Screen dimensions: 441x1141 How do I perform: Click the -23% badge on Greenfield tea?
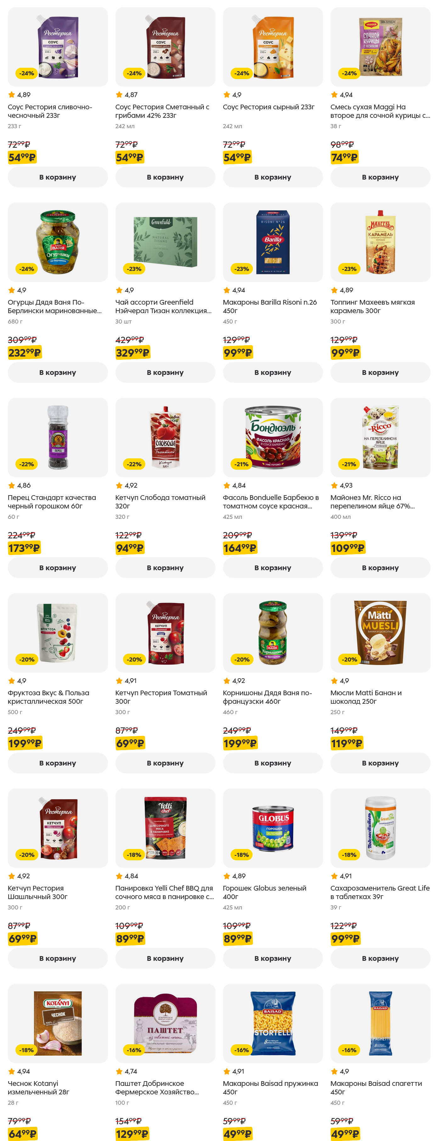coord(134,269)
